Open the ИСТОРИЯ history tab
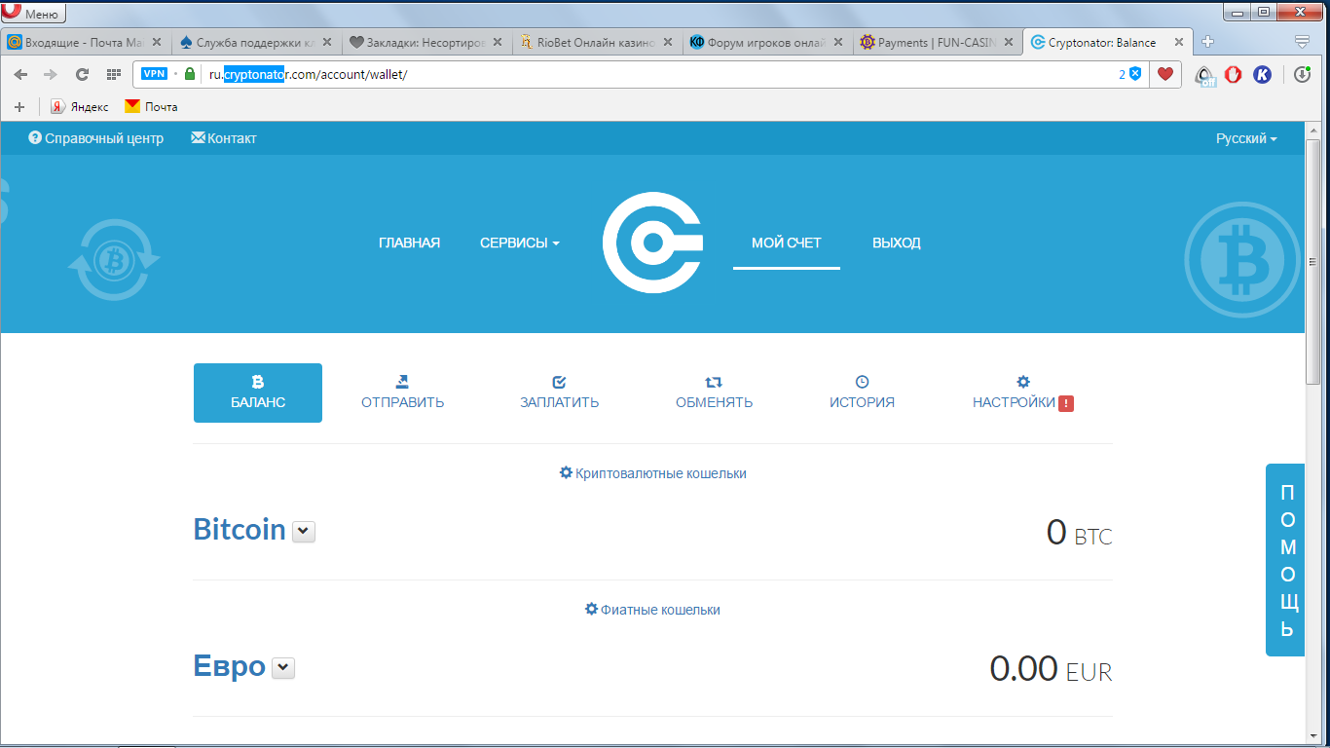Screen dimensions: 1330x748 click(862, 393)
